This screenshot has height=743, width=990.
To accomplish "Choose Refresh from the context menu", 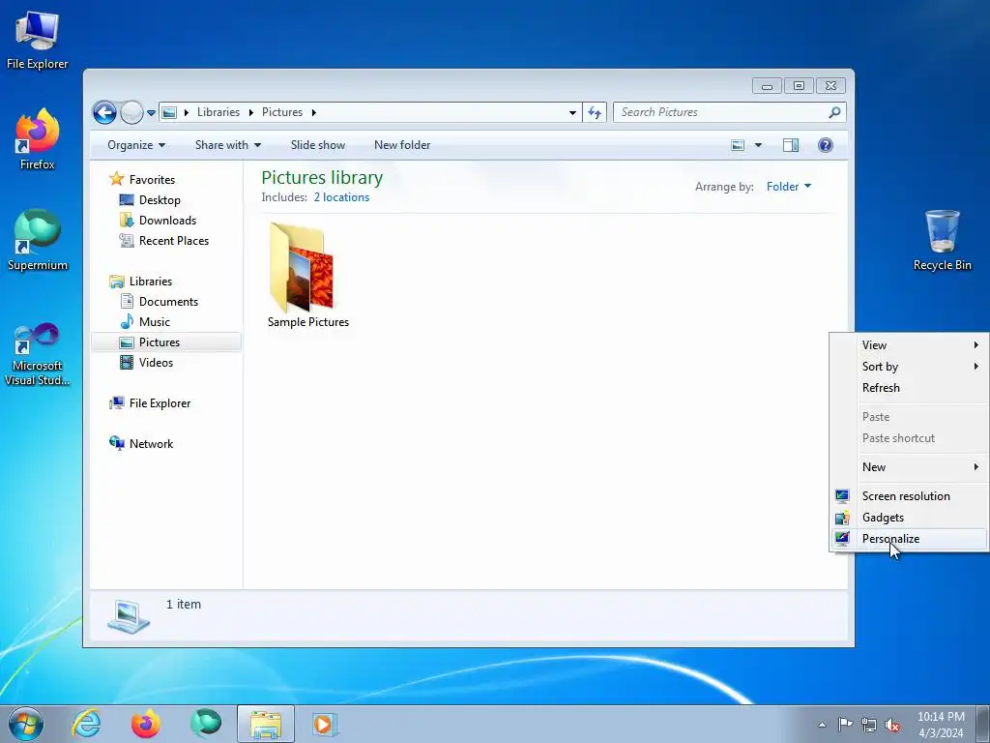I will pyautogui.click(x=909, y=388).
